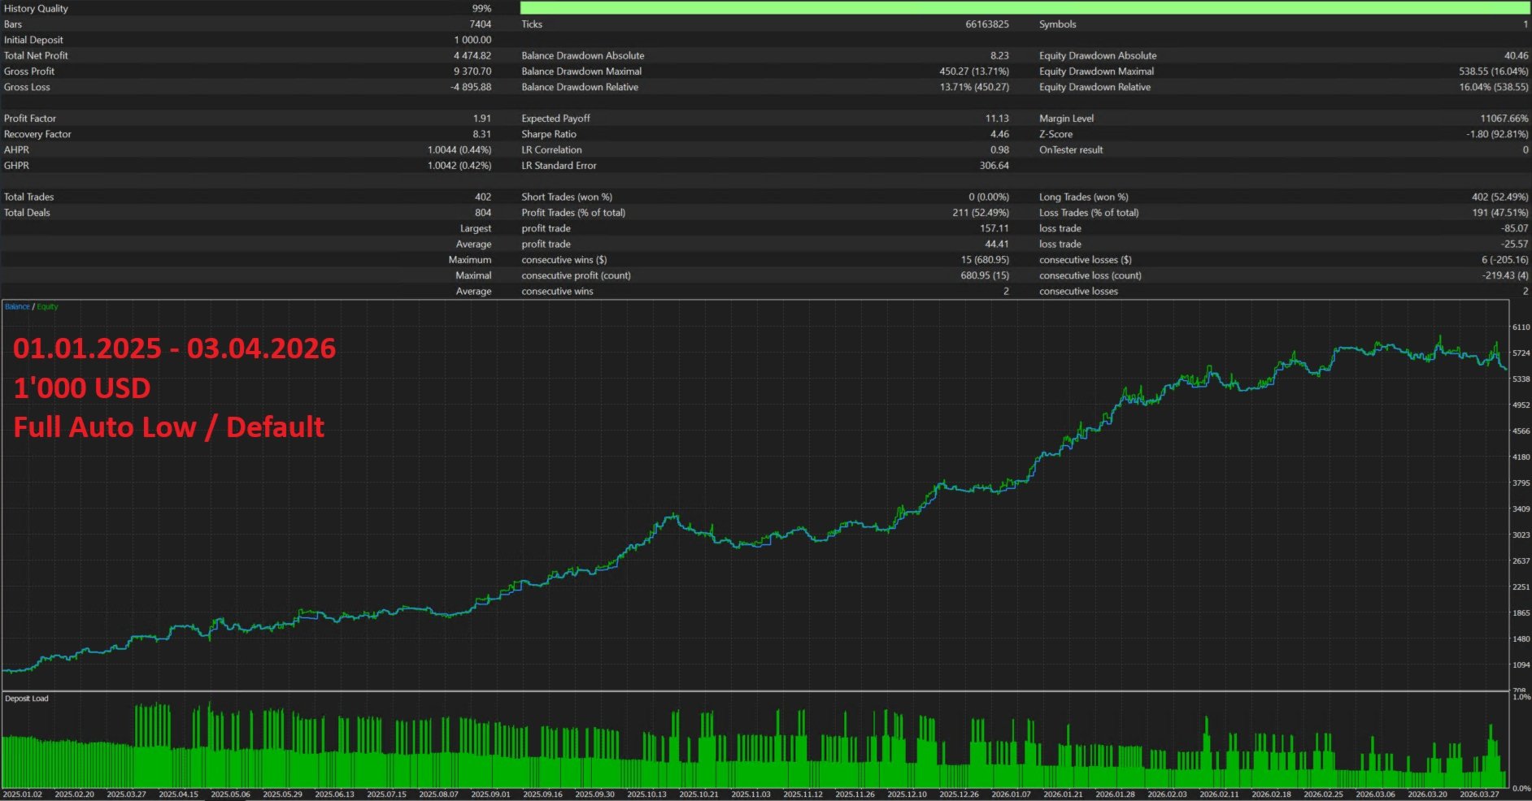Click largest loss trade value -85.07
The width and height of the screenshot is (1532, 801).
1515,229
